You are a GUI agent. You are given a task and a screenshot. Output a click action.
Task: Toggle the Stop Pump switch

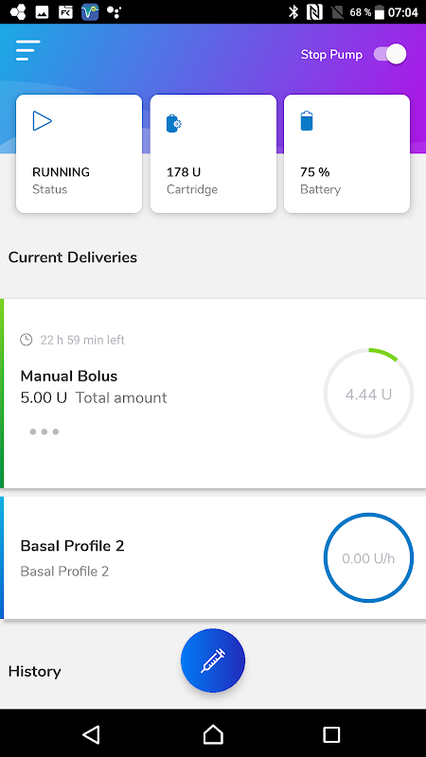click(390, 54)
